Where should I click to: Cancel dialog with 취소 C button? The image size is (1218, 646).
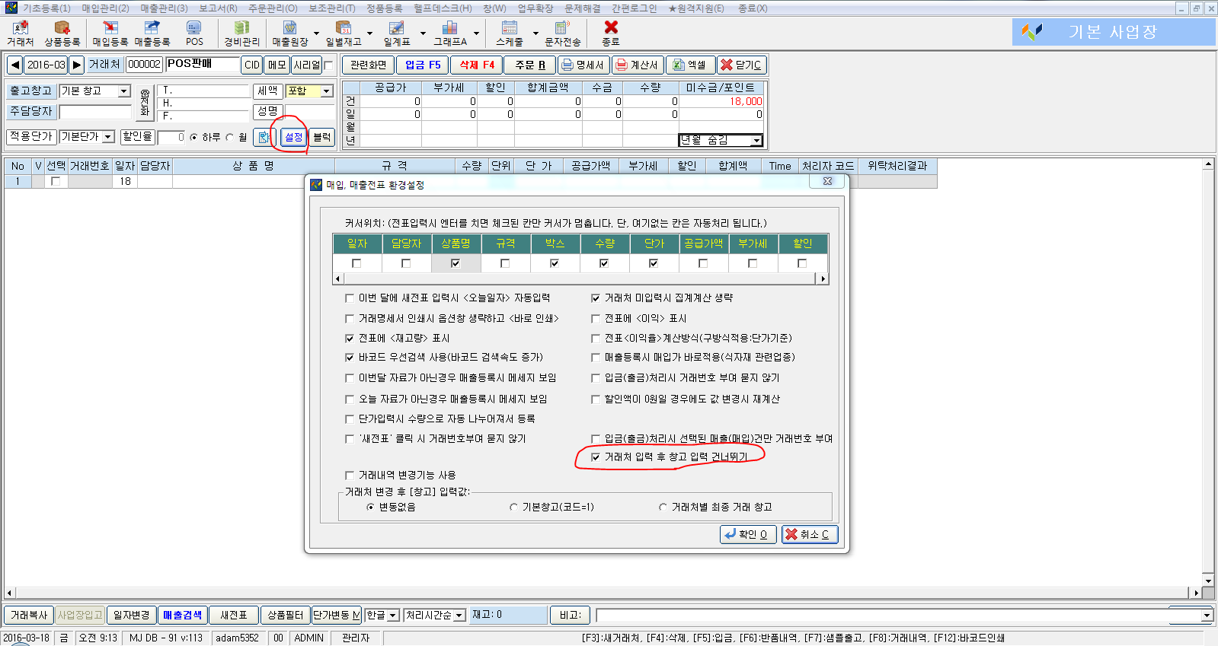click(810, 534)
